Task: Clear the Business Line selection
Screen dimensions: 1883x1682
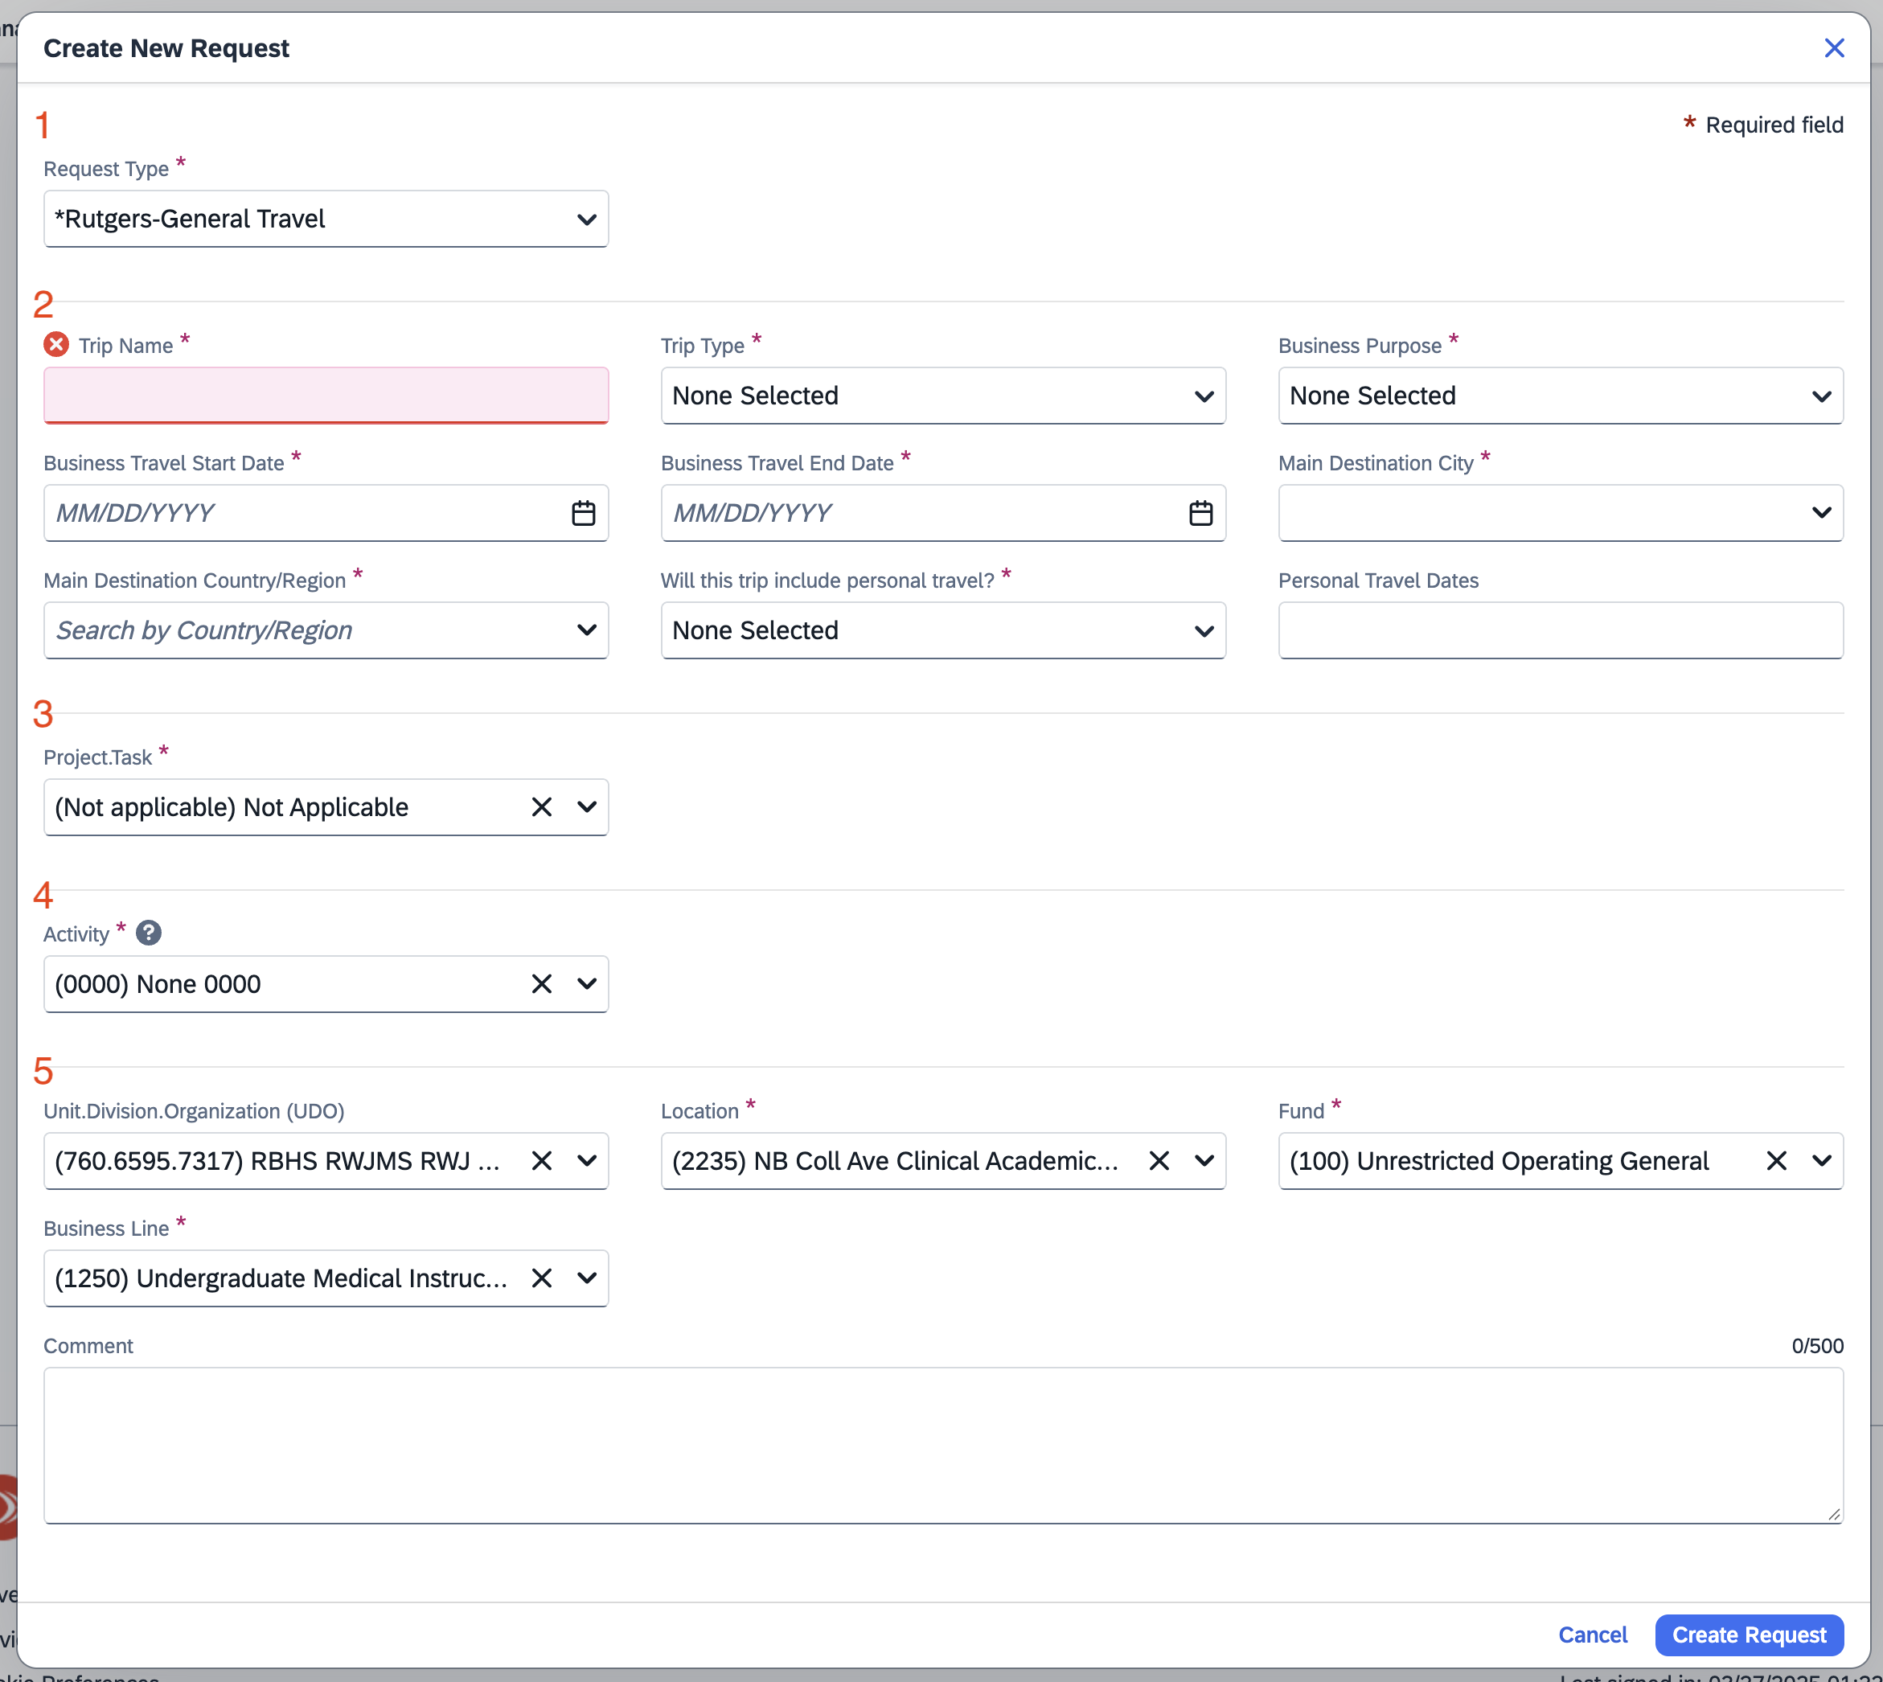Action: (x=541, y=1278)
